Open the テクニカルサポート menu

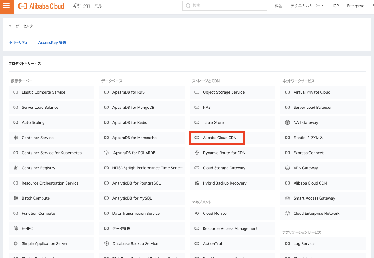[307, 6]
